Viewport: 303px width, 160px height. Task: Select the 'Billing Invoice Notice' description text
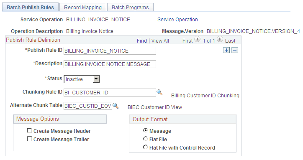click(90, 31)
